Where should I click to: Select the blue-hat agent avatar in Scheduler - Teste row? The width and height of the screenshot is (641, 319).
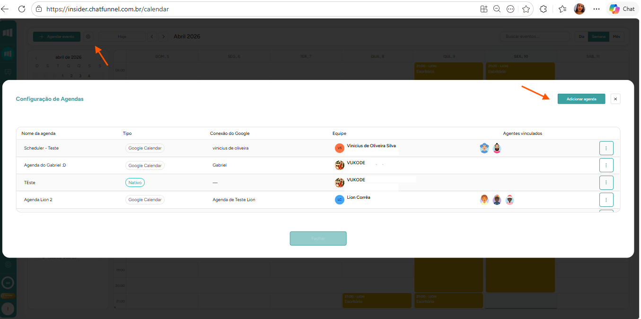(484, 148)
